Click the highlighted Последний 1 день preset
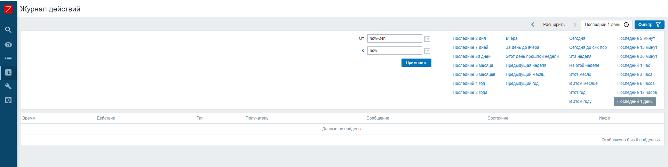Viewport: 668px width, 167px height. pos(635,102)
